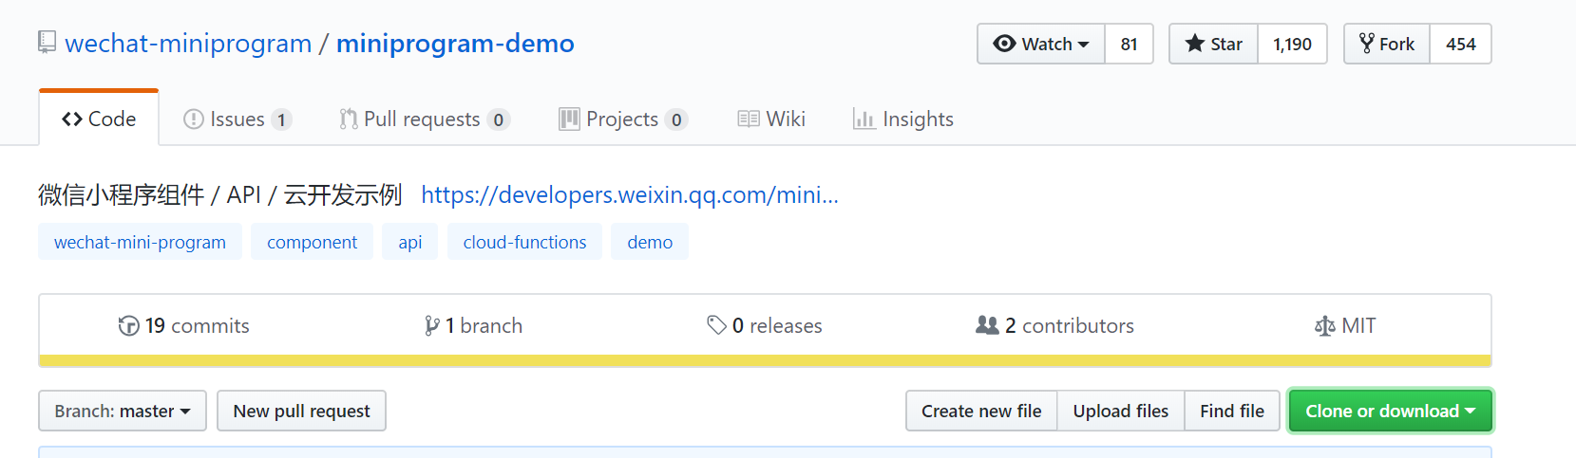
Task: Expand the Clone or download dropdown
Action: [1391, 411]
